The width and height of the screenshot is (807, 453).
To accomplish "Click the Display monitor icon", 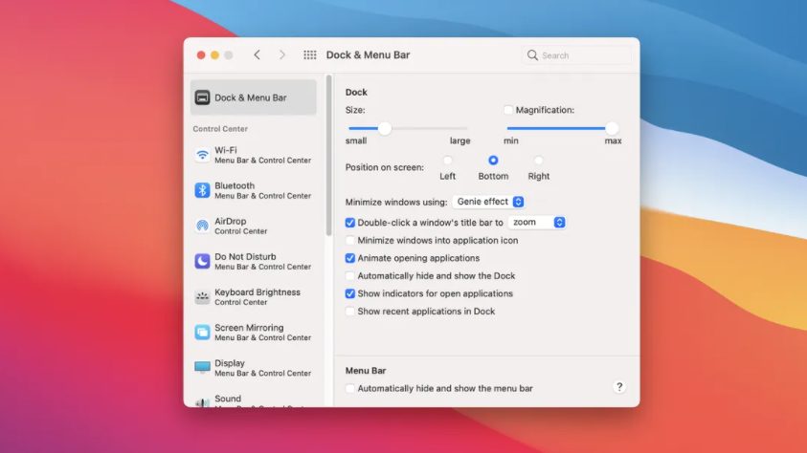I will coord(202,367).
